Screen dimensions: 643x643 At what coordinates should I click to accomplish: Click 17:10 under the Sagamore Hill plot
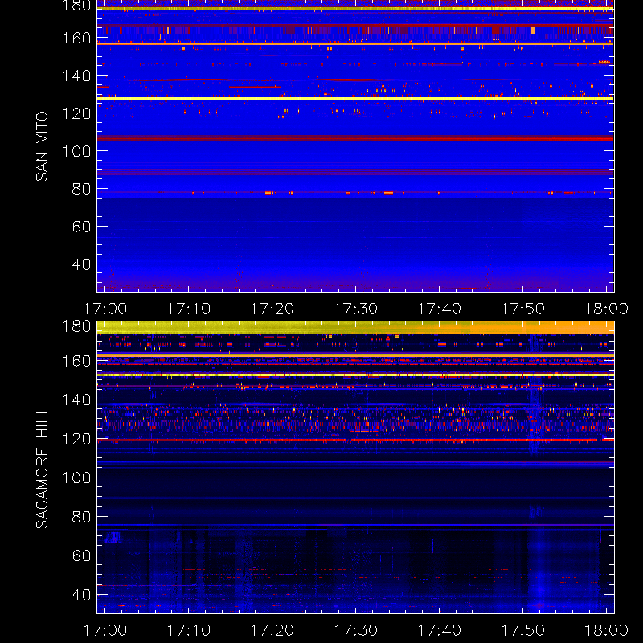[189, 630]
